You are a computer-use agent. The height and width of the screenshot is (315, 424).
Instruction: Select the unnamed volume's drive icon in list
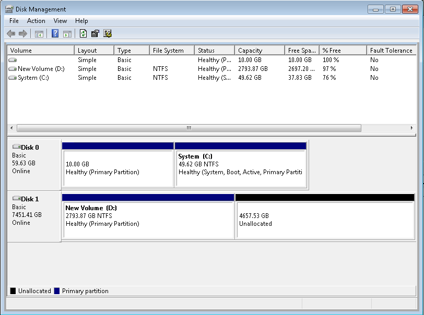point(13,60)
